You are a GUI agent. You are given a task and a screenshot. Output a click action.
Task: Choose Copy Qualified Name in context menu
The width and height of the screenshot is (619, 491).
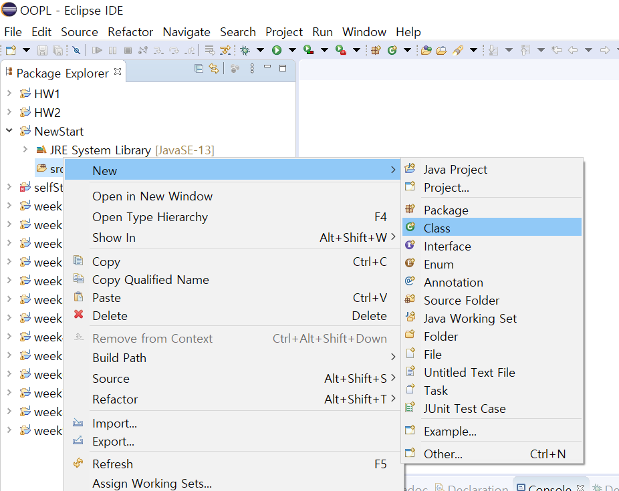(233, 279)
